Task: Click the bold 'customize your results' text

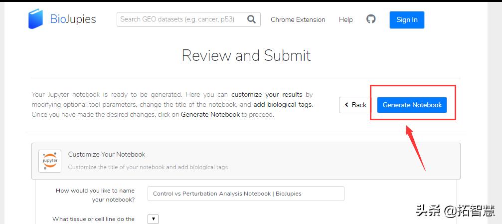Action: tap(267, 94)
